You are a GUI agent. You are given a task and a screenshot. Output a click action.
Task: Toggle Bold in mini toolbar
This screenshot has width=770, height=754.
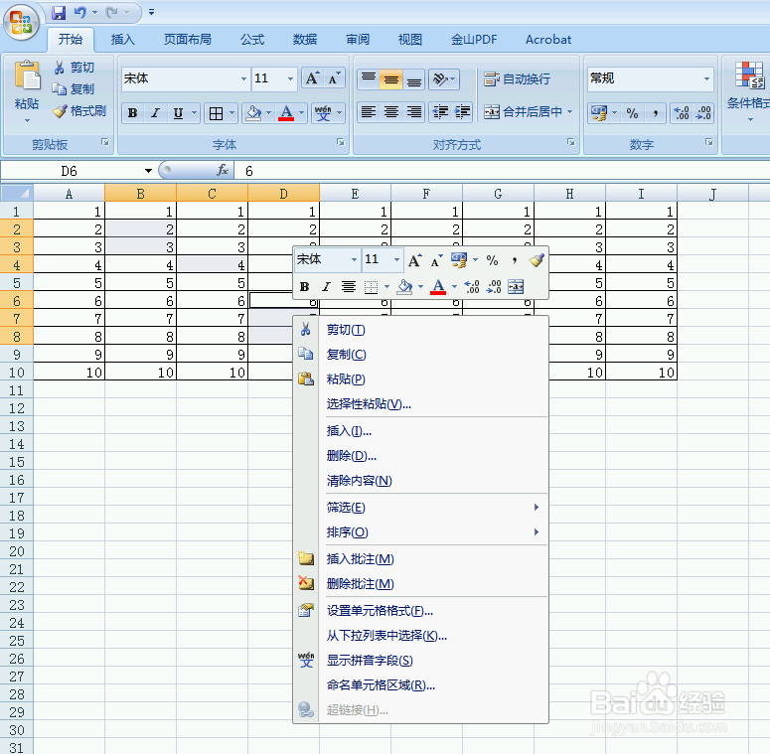click(x=304, y=286)
